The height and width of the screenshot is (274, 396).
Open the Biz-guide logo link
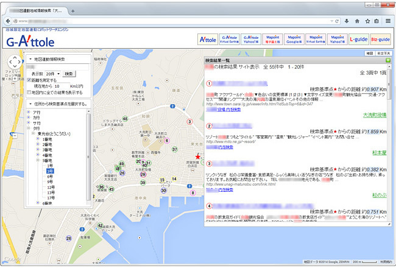(x=380, y=40)
